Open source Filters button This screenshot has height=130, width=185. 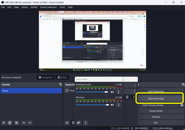63,77
